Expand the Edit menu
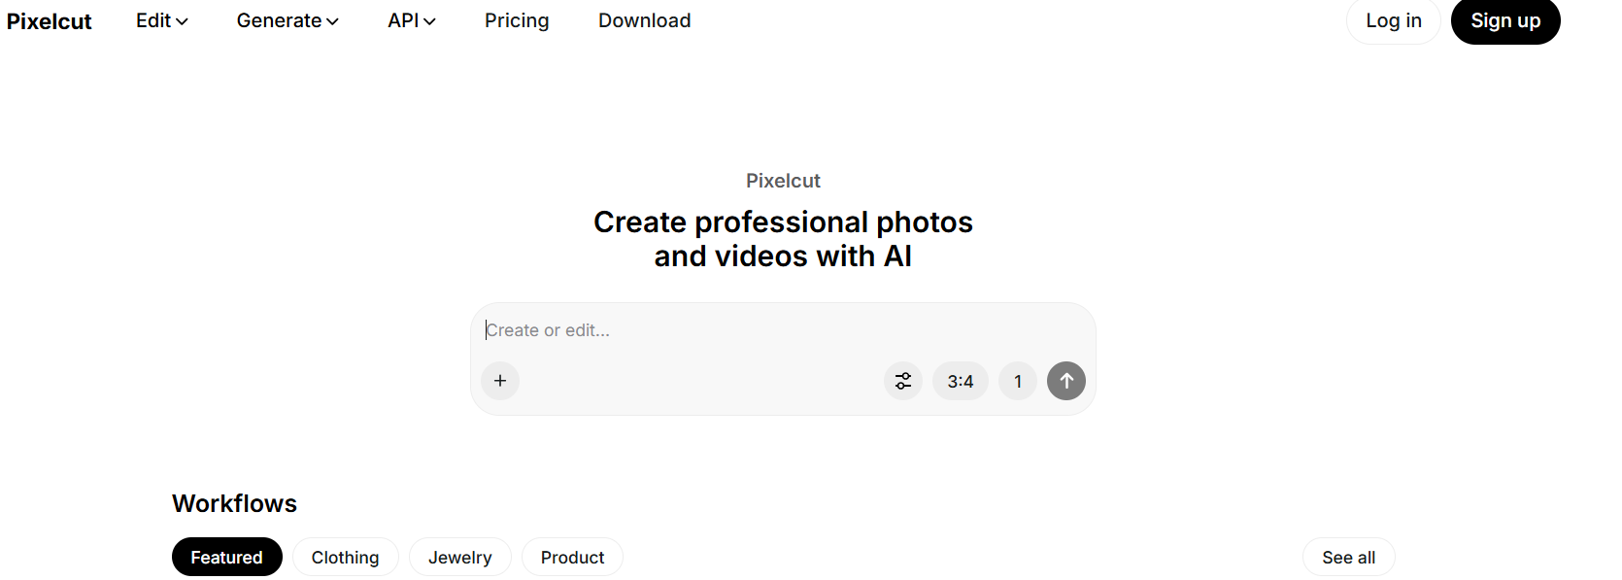This screenshot has width=1622, height=580. tap(161, 20)
